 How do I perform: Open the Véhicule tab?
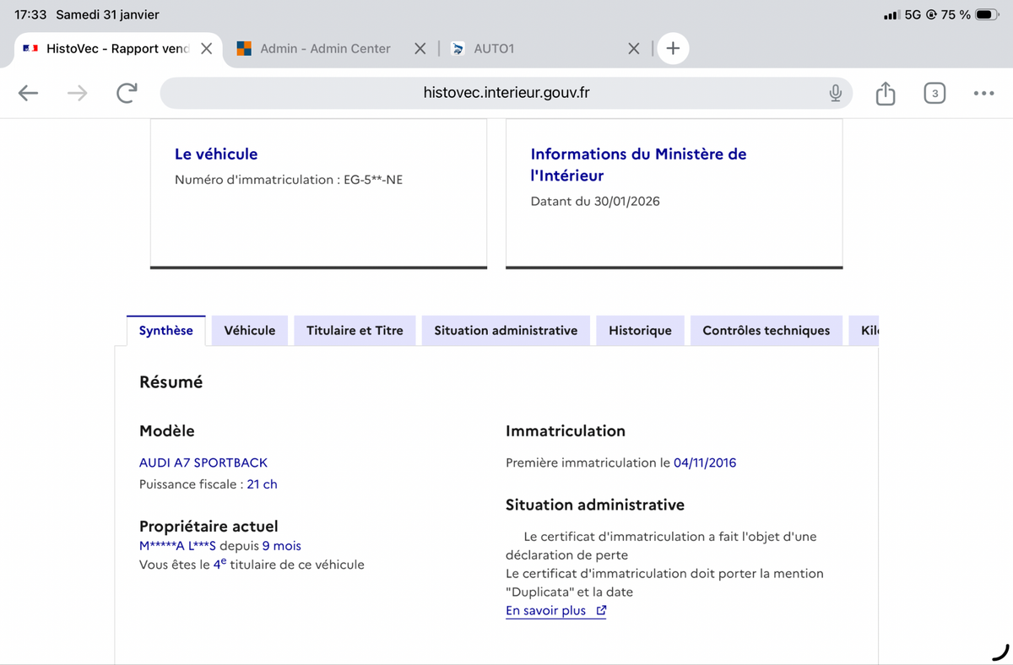[x=250, y=331]
